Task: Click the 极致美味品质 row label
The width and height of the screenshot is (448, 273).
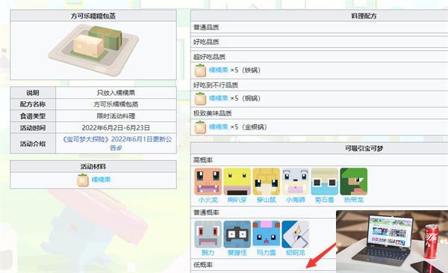Action: point(212,114)
